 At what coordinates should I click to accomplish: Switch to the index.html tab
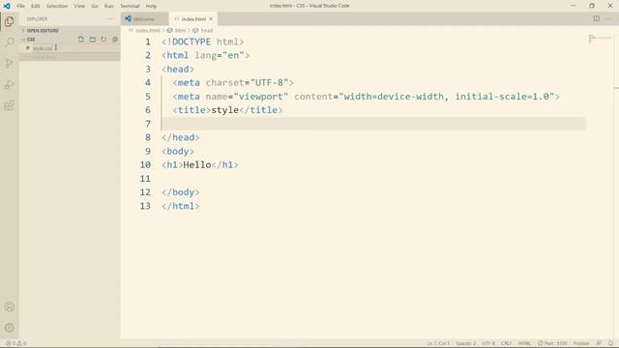[193, 18]
